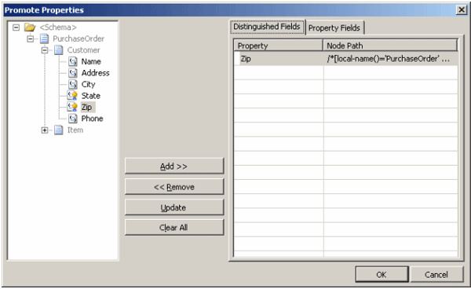Confirm with the OK button
The height and width of the screenshot is (289, 471).
[x=382, y=274]
